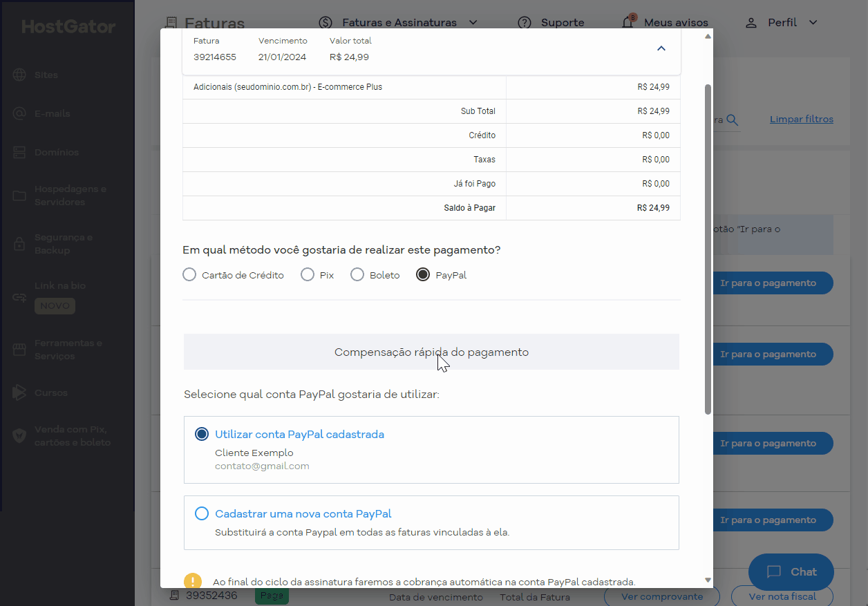Image resolution: width=868 pixels, height=606 pixels.
Task: Select Cartão de Crédito payment method
Action: pos(189,275)
